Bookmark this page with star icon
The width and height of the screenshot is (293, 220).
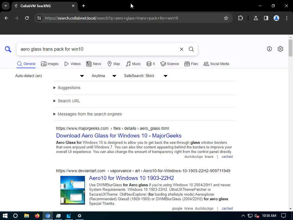click(226, 18)
